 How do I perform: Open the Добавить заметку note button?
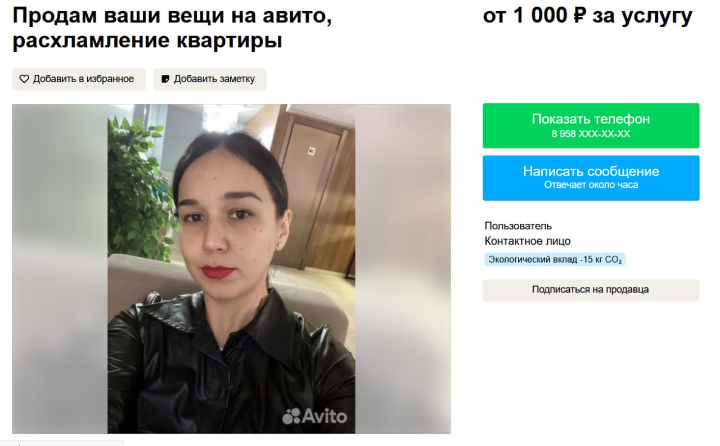click(x=210, y=79)
